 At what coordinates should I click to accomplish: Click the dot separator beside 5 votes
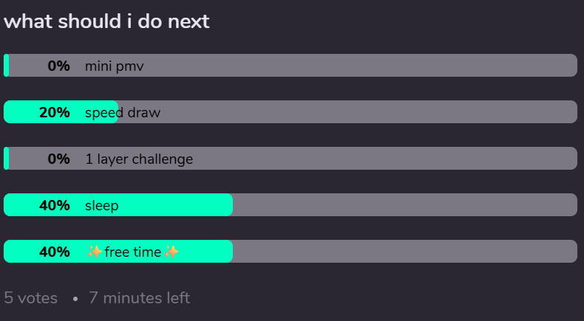pos(75,299)
